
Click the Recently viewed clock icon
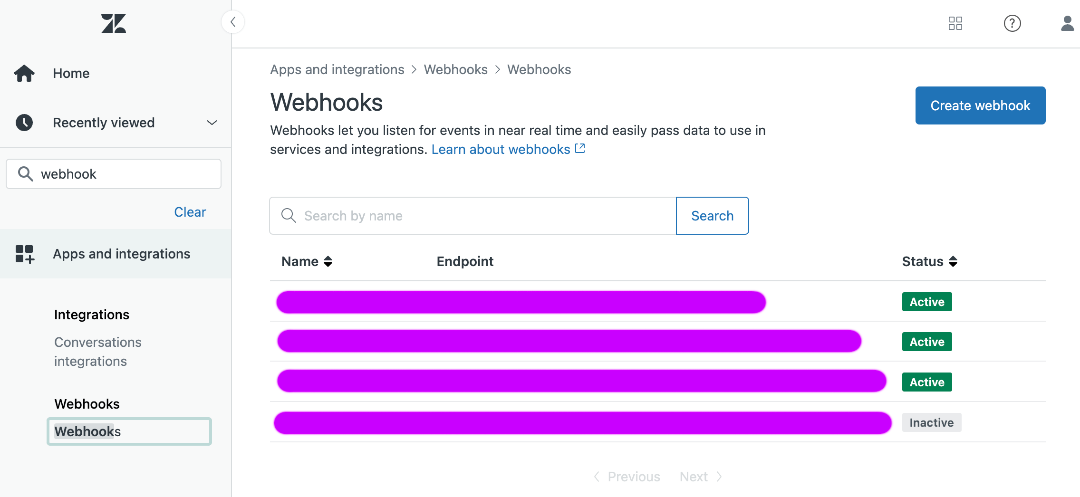tap(24, 123)
